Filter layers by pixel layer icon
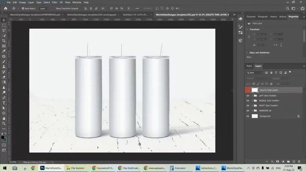The image size is (306, 172). tap(266, 73)
